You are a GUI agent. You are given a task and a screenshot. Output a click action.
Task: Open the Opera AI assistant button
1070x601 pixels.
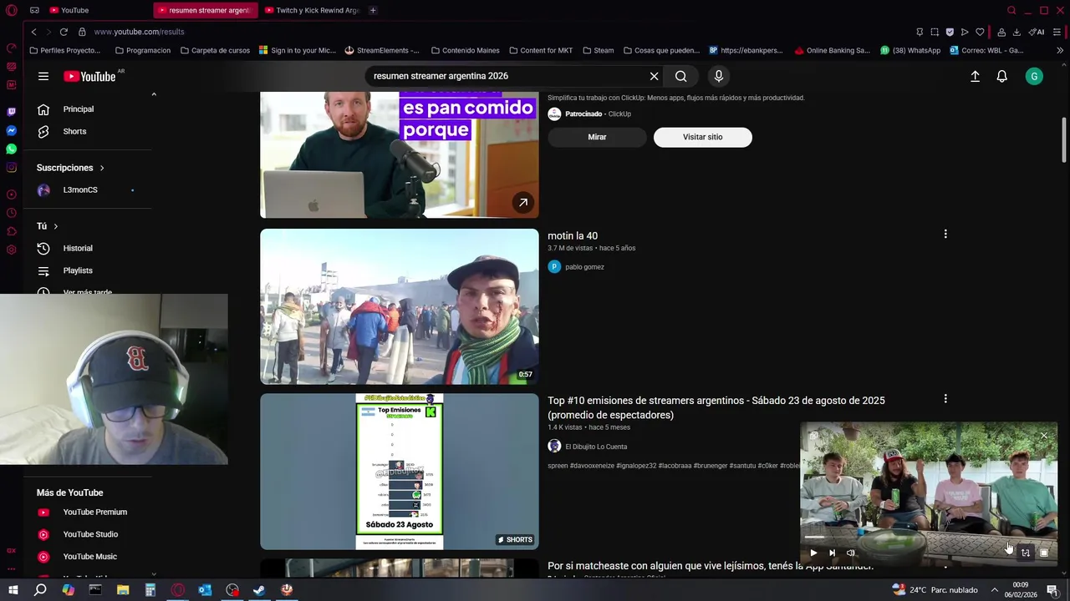point(1037,32)
